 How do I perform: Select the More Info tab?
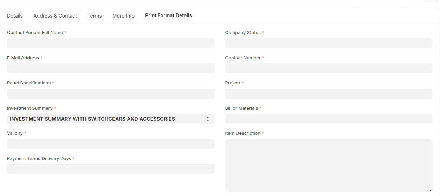tap(123, 16)
